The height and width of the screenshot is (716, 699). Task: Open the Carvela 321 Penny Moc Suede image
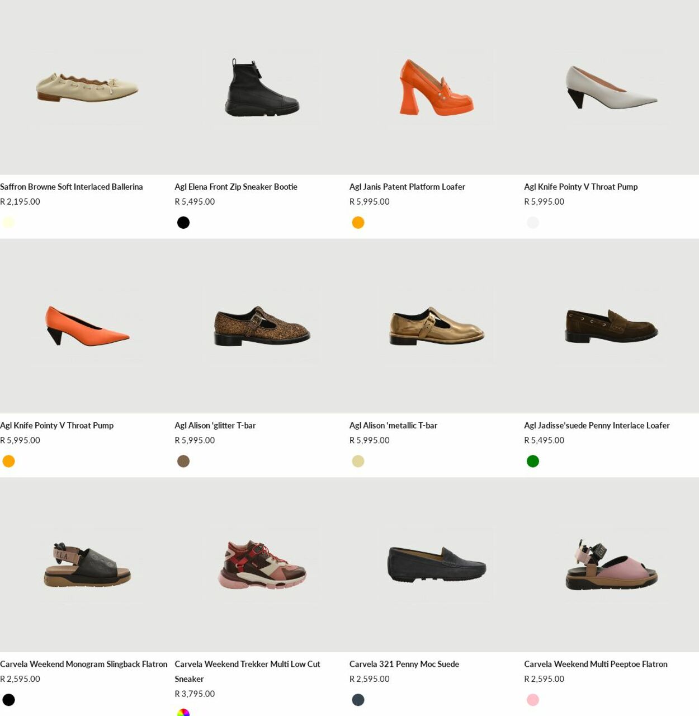pos(437,565)
